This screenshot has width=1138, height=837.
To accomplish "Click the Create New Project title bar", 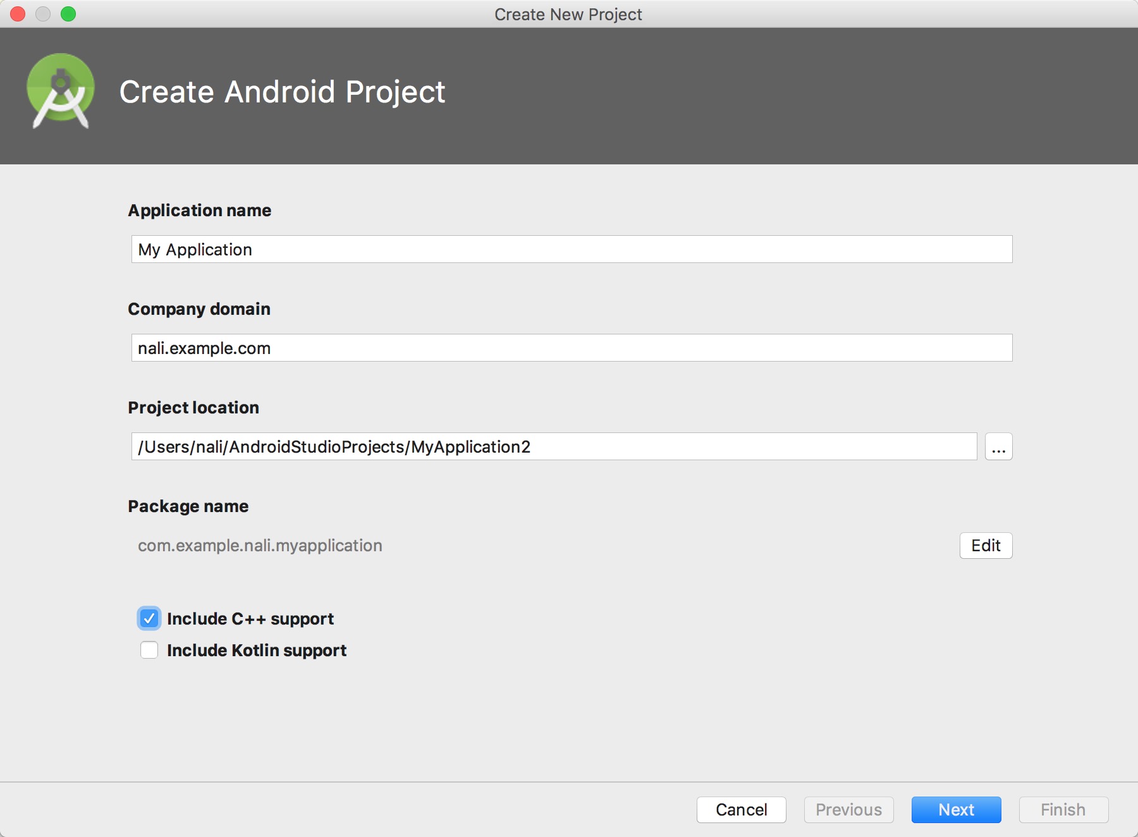I will pyautogui.click(x=568, y=14).
